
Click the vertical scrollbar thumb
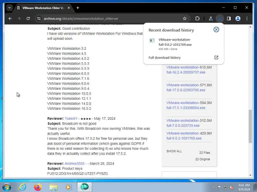coord(250,126)
